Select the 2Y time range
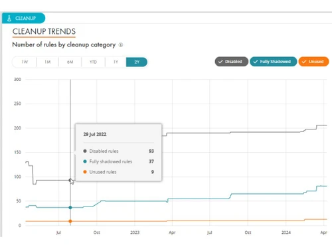This screenshot has width=332, height=249. point(137,62)
